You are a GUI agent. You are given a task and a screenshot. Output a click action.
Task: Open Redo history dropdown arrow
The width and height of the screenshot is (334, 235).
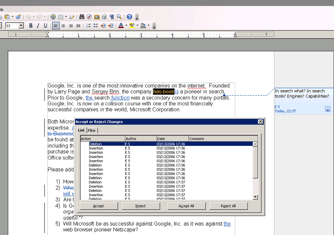pos(45,17)
